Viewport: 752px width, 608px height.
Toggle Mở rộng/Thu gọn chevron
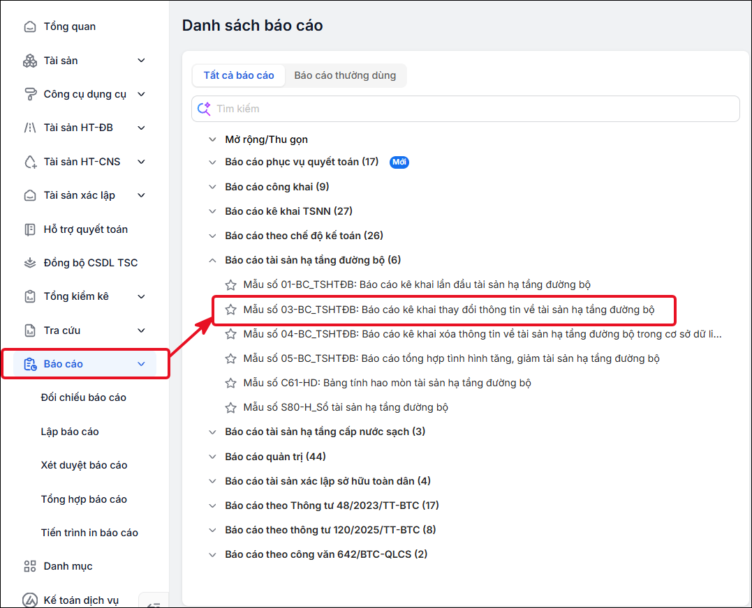(x=212, y=139)
